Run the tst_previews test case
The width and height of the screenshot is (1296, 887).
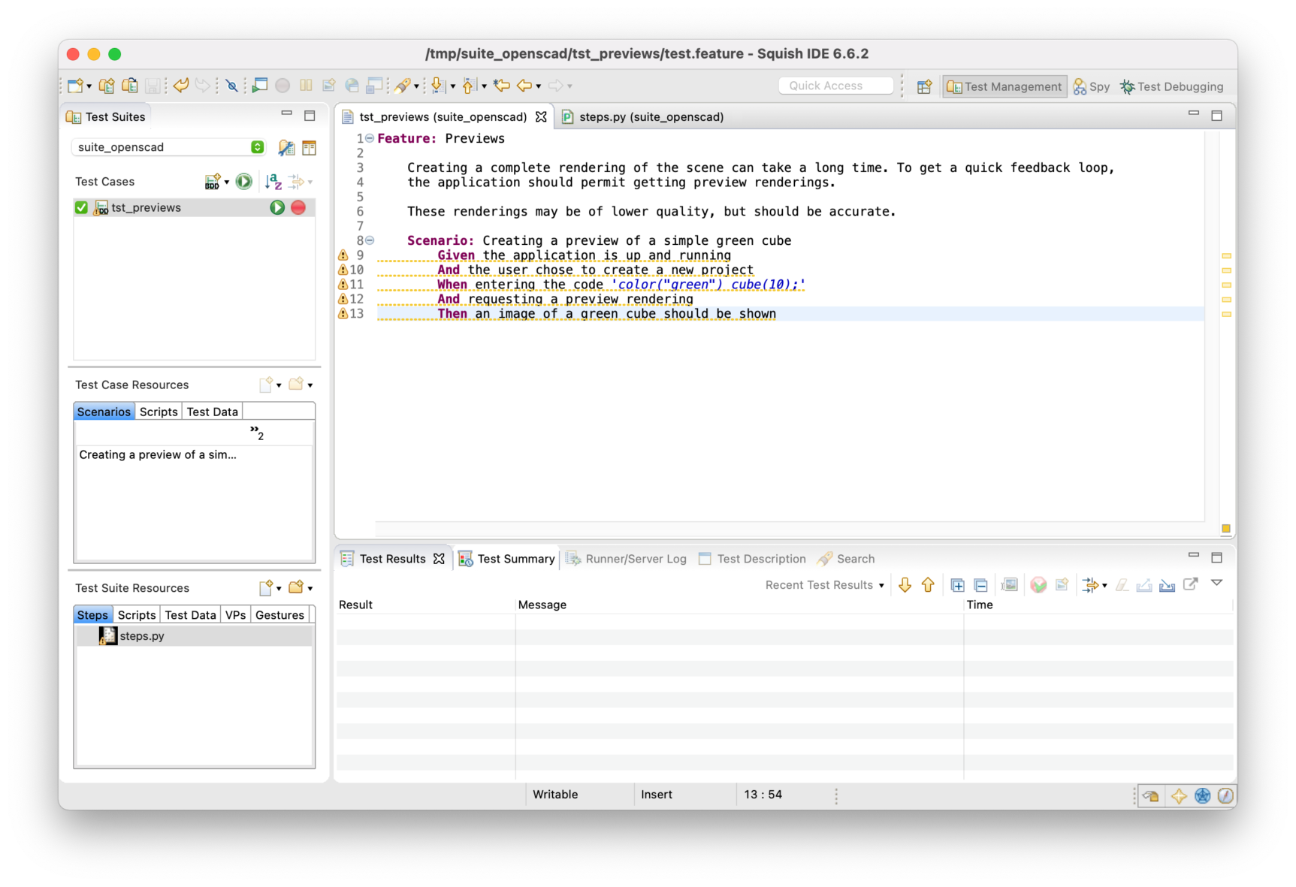(x=276, y=208)
